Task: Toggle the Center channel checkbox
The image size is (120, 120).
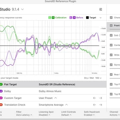Action: click(x=111, y=45)
